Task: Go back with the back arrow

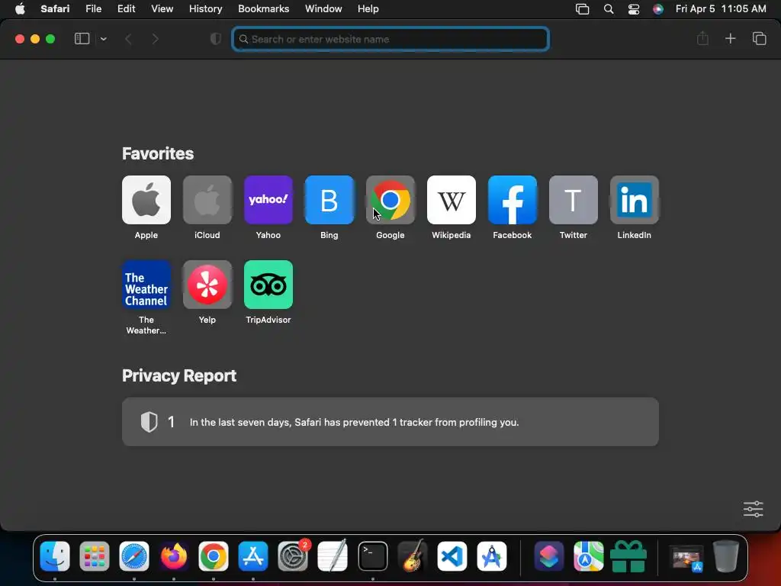Action: point(128,39)
